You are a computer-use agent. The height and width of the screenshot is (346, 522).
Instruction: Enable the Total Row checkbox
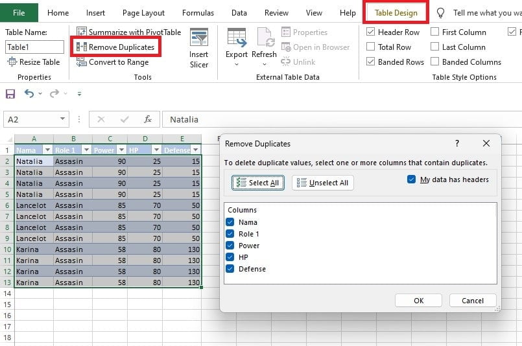pos(370,47)
